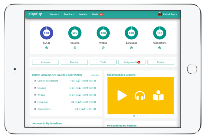View Alerts with 24 notifications
Viewport: 206px width, 138px height.
(x=97, y=14)
